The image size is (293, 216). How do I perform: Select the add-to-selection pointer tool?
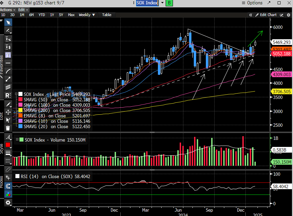[8, 120]
